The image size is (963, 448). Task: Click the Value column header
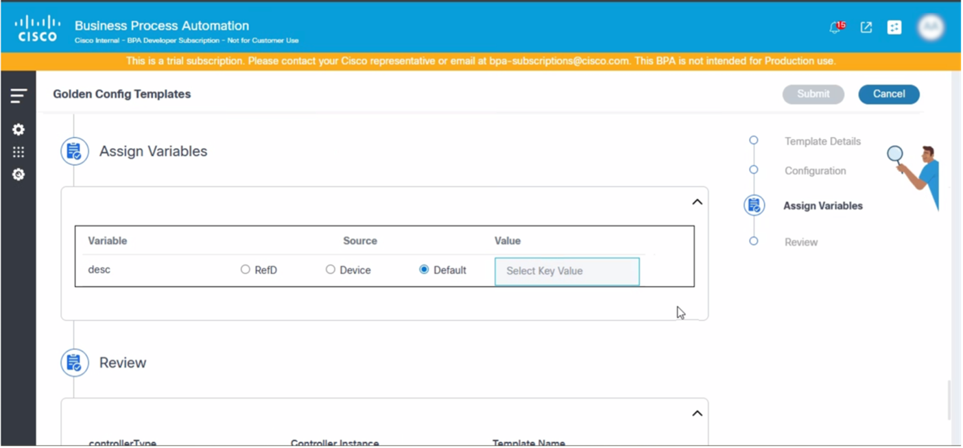pos(508,241)
